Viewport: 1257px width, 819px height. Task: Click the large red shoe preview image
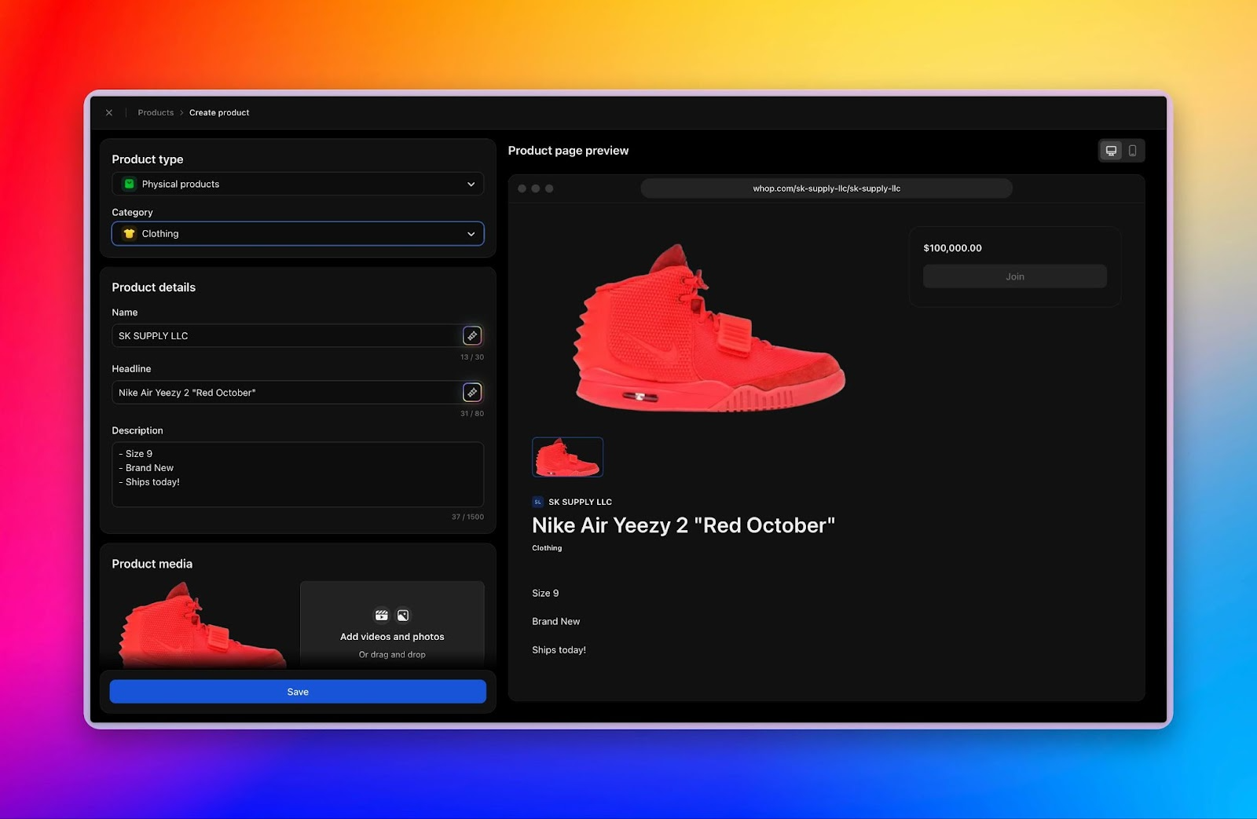710,328
